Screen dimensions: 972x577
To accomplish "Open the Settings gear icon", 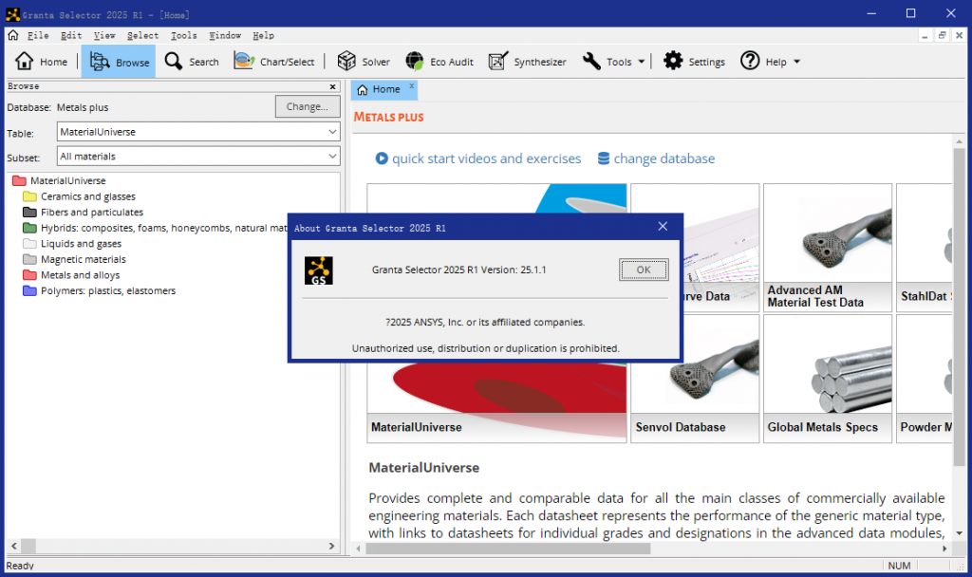I will 673,62.
